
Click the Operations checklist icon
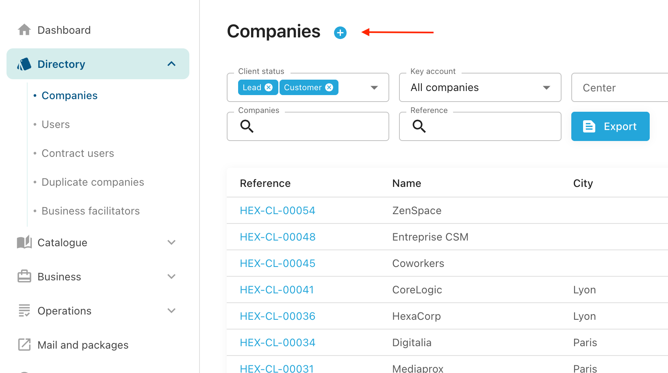[24, 310]
